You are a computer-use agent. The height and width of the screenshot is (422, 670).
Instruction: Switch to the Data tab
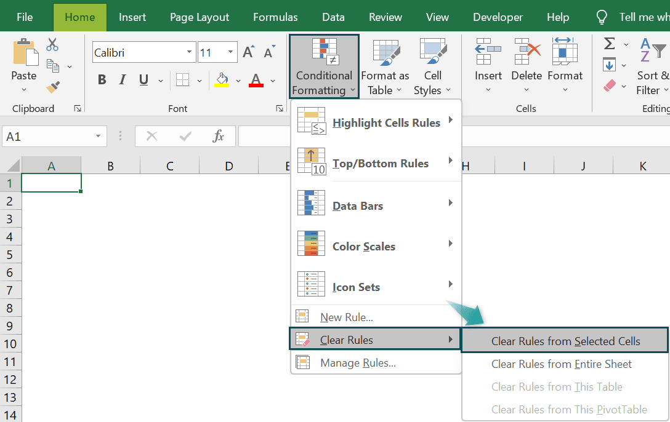pos(333,17)
